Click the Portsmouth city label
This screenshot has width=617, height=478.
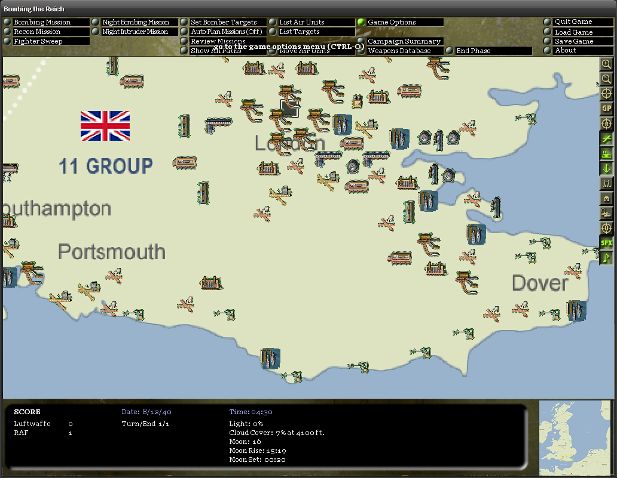(112, 251)
